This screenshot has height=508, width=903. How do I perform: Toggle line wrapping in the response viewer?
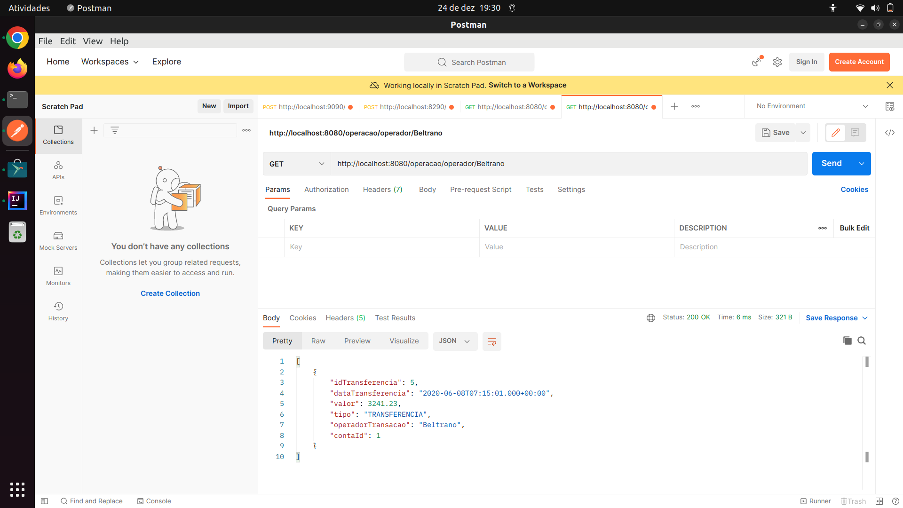point(491,341)
